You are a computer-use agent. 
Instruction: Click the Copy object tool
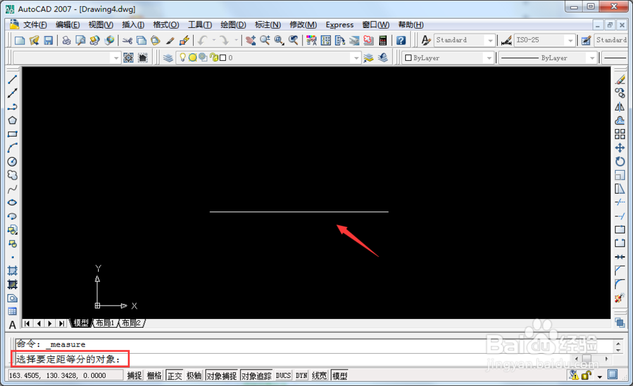point(620,93)
